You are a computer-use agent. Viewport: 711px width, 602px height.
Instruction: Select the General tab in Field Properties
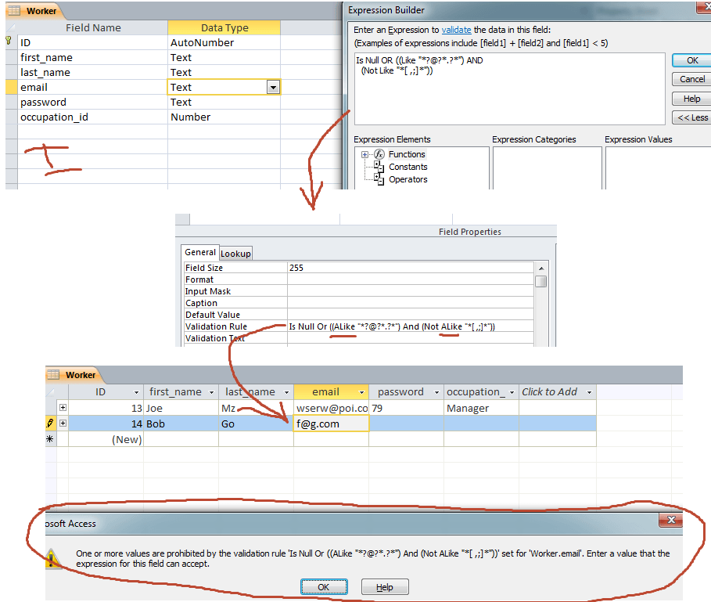200,253
